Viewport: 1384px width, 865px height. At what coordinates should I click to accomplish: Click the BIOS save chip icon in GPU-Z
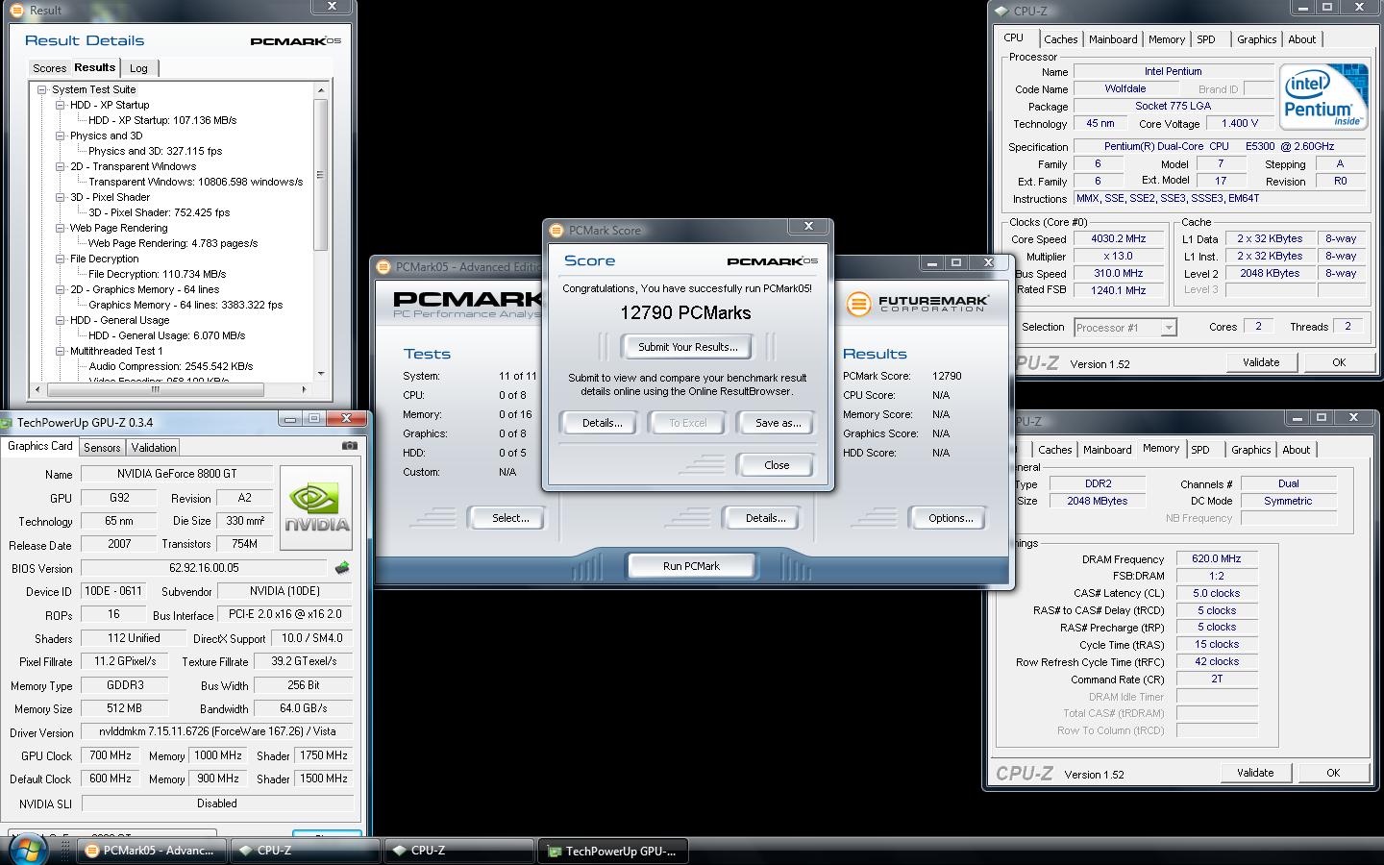[341, 568]
